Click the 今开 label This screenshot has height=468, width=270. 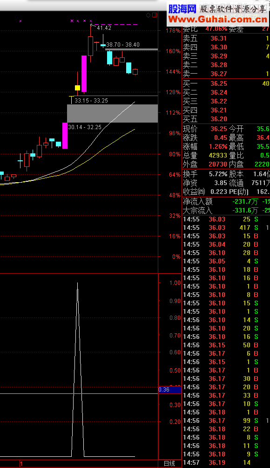coord(236,129)
